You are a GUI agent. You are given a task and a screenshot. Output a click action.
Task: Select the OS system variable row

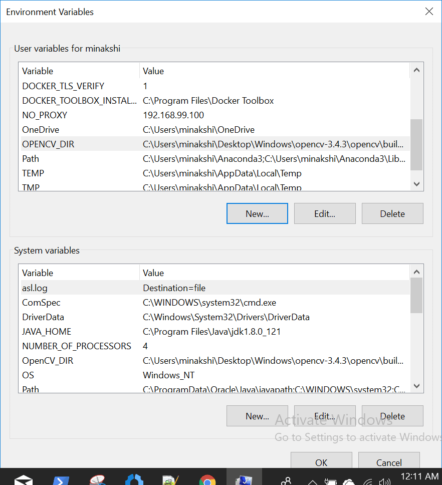tap(215, 375)
